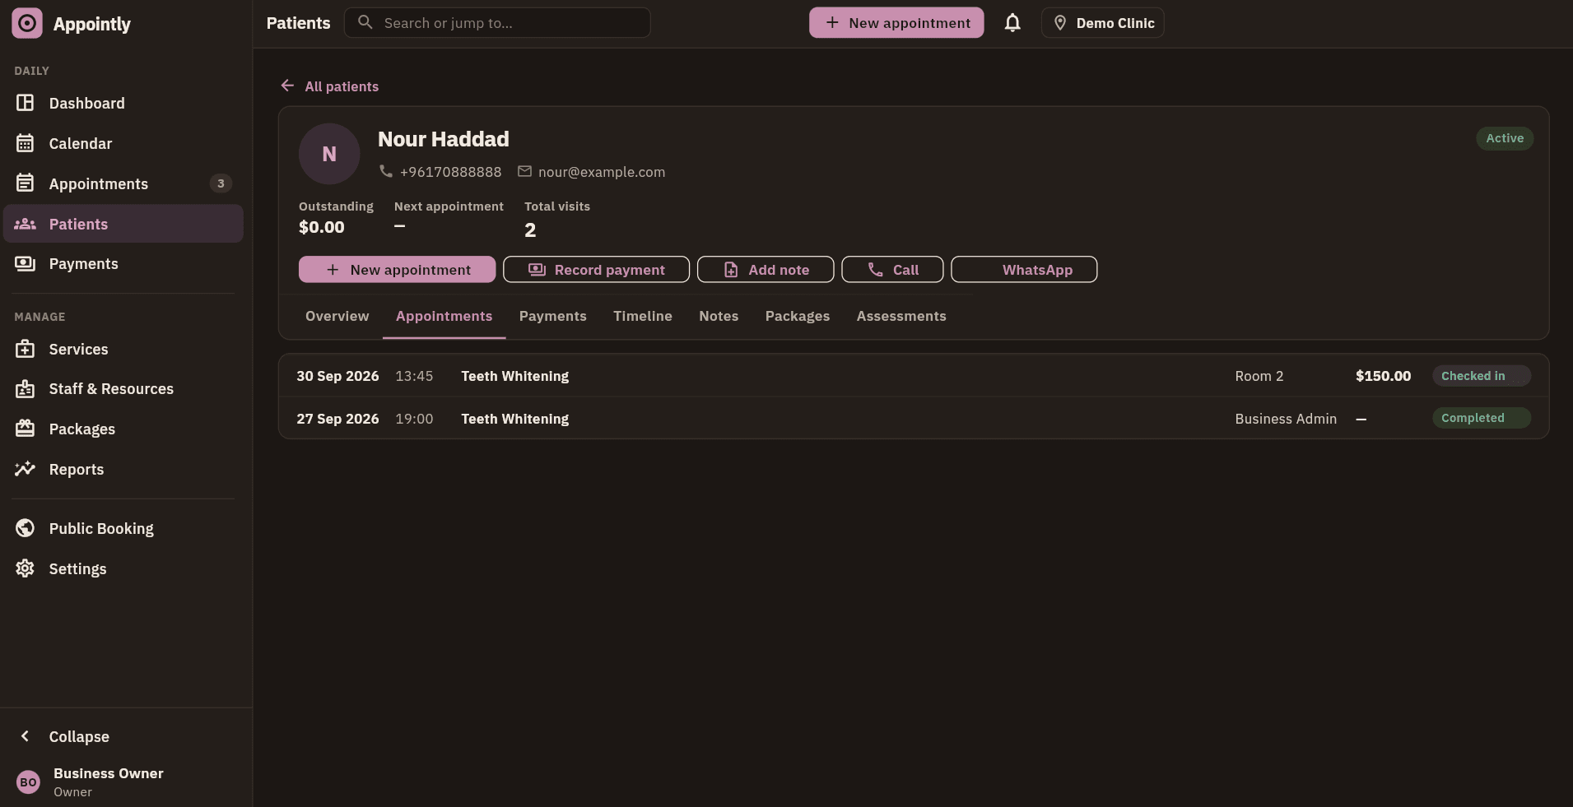Click the All patients link
1573x807 pixels.
click(342, 86)
